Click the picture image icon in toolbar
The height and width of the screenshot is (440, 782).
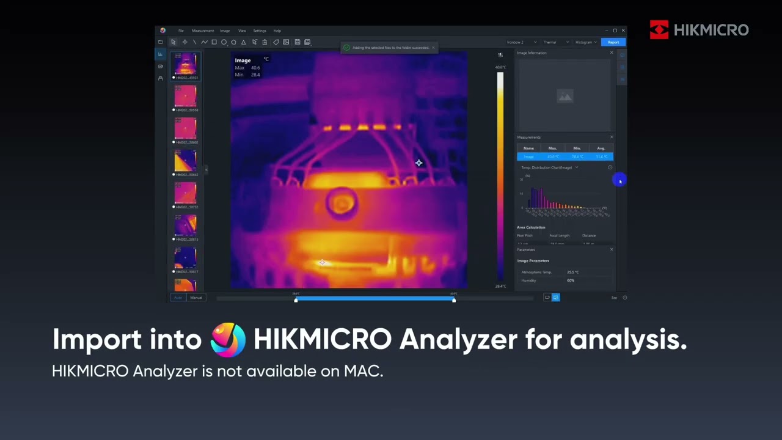pos(286,42)
